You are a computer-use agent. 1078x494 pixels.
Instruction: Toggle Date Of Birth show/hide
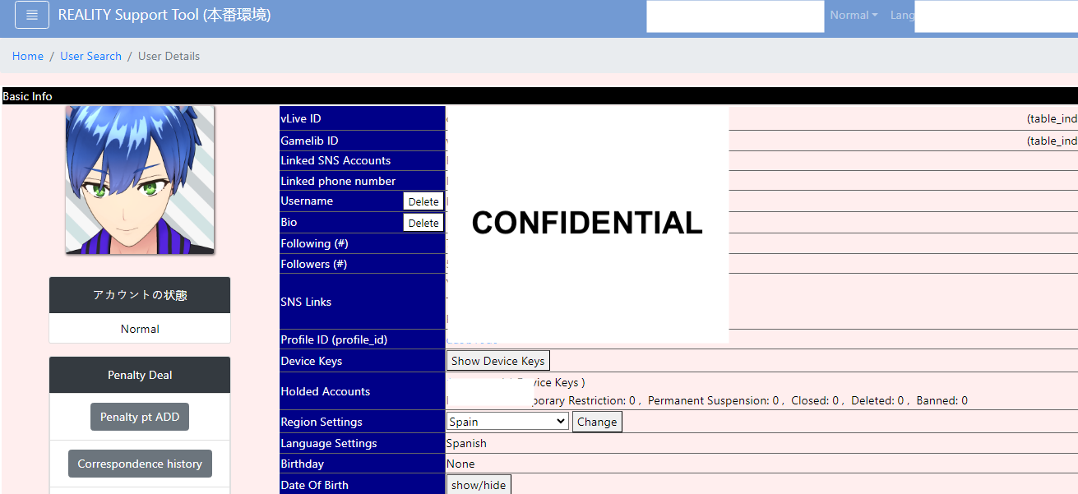tap(479, 485)
